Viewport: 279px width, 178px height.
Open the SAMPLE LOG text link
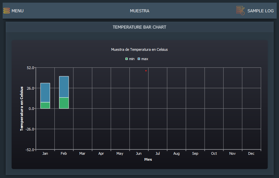pyautogui.click(x=260, y=11)
